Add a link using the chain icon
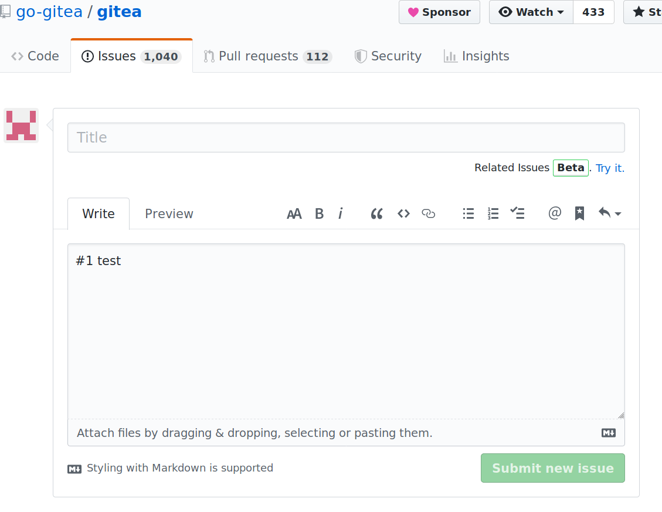The height and width of the screenshot is (512, 662). pyautogui.click(x=428, y=213)
